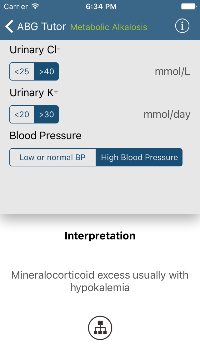Tap the Interpretation heading
Screen dimensions: 200x356
[x=100, y=236]
